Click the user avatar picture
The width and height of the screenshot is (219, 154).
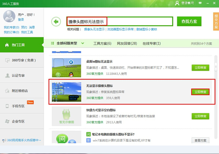[x=9, y=16]
